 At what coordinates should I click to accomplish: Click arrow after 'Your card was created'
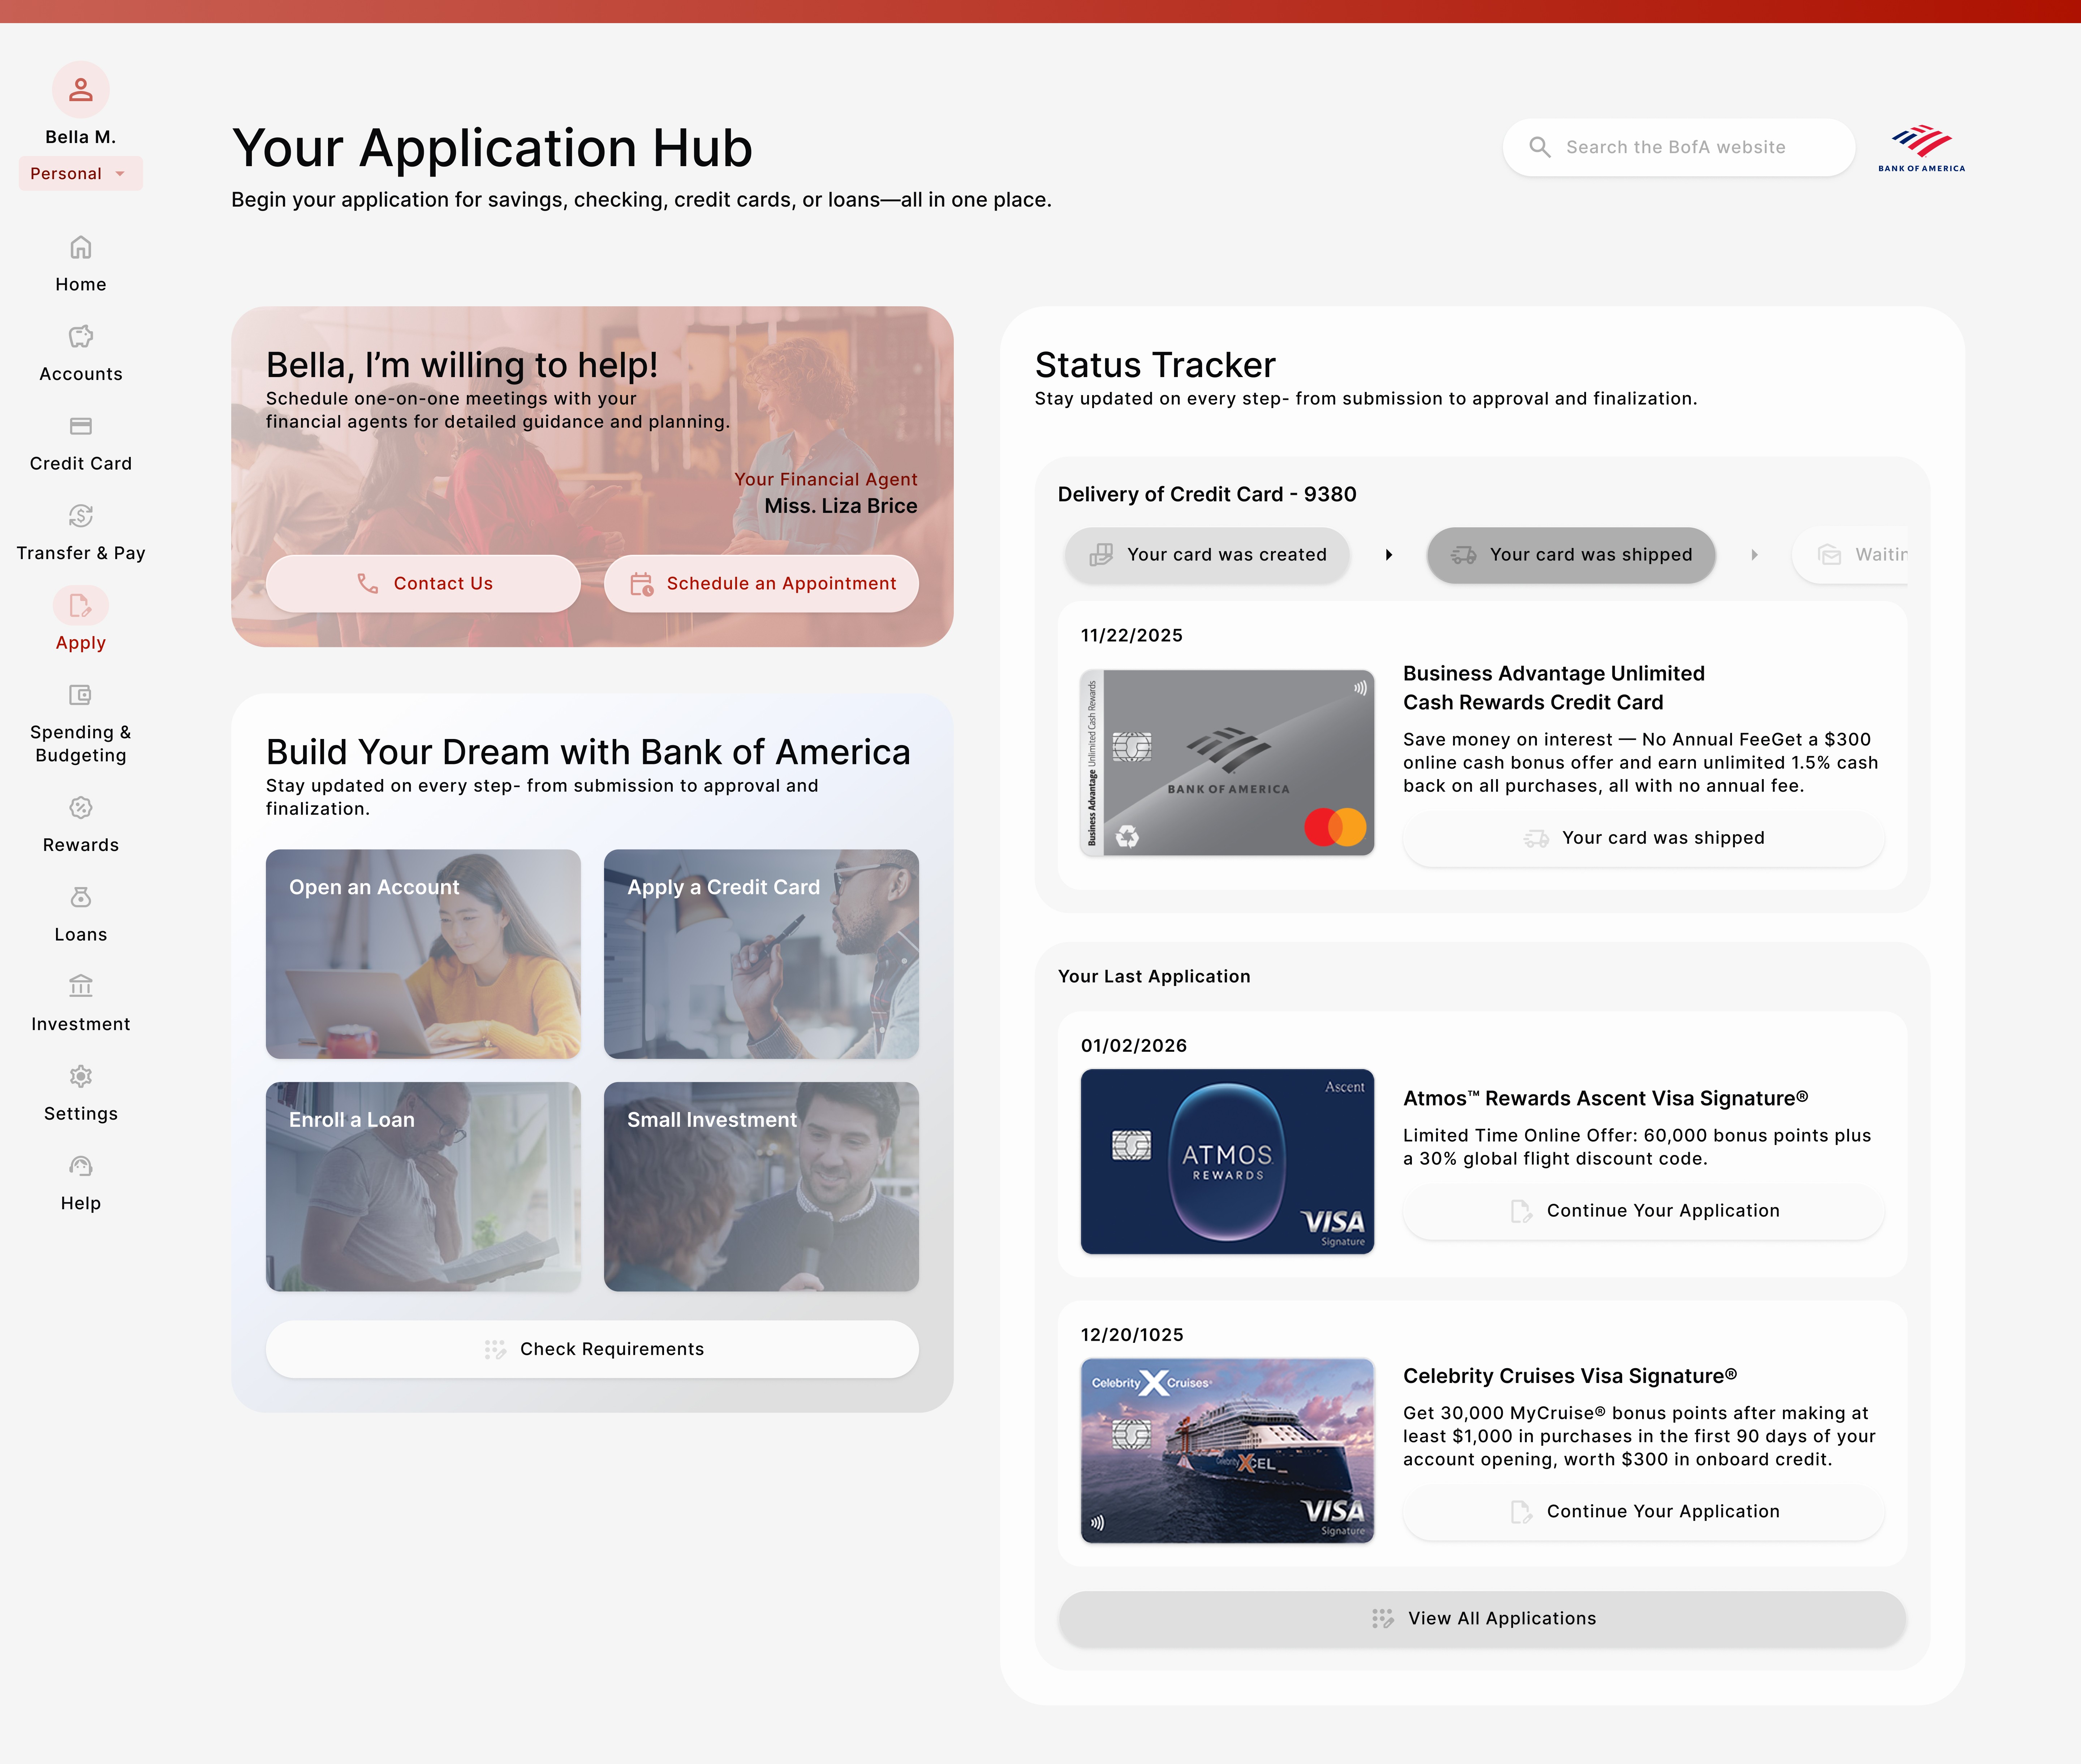[1389, 555]
